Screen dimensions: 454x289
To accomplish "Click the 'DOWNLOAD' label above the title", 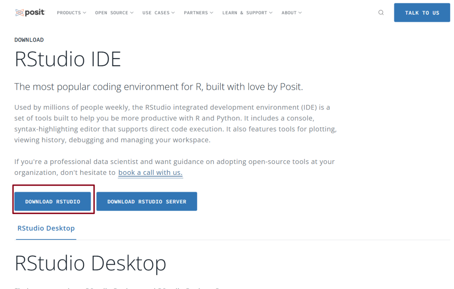I will pos(29,40).
